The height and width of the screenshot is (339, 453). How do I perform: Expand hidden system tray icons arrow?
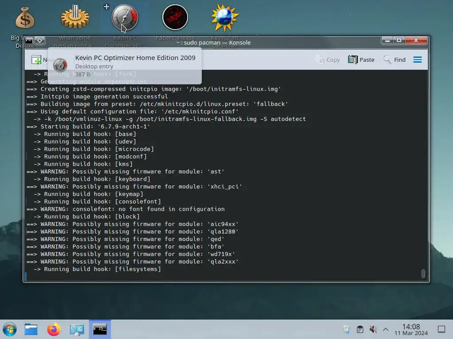coord(386,329)
